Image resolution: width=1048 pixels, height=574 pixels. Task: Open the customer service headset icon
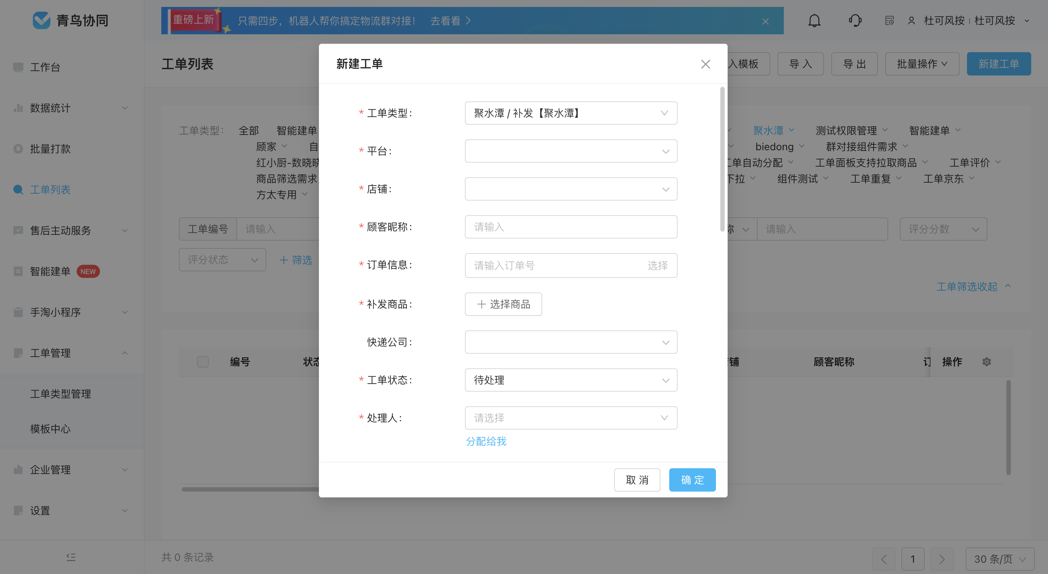(x=855, y=20)
